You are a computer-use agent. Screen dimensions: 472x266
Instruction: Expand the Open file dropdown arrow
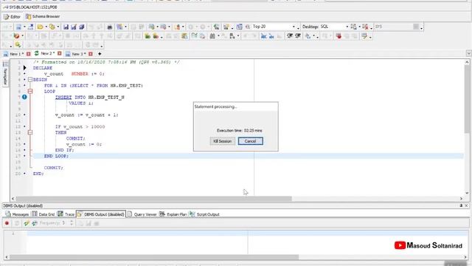(x=46, y=27)
